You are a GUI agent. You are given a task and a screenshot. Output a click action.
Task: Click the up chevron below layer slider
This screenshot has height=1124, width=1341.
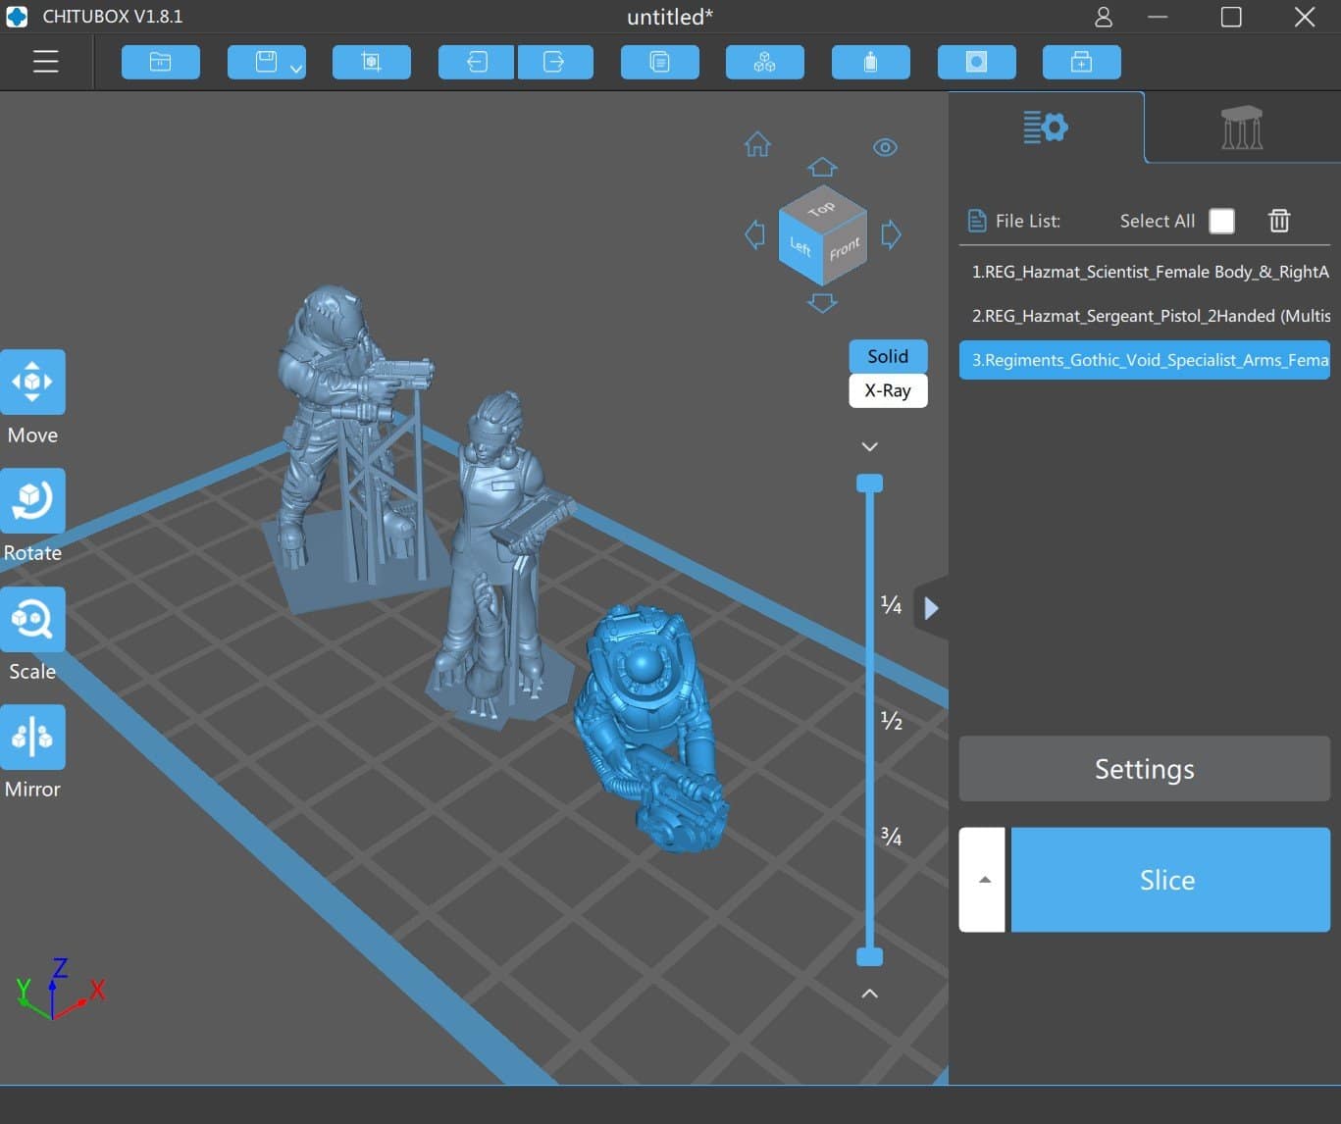tap(869, 994)
